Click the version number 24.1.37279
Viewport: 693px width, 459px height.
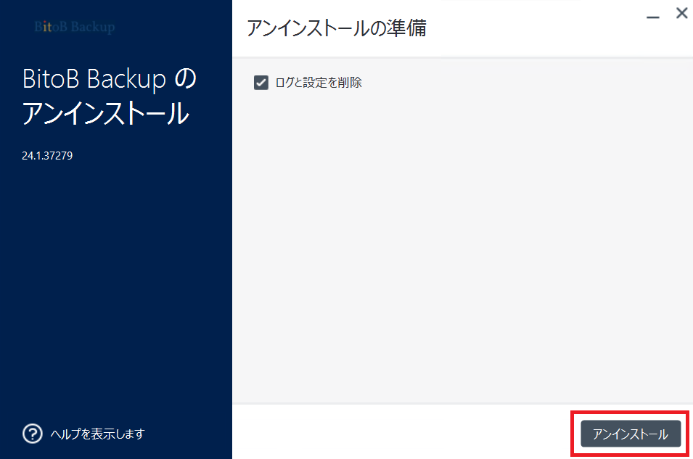(47, 155)
